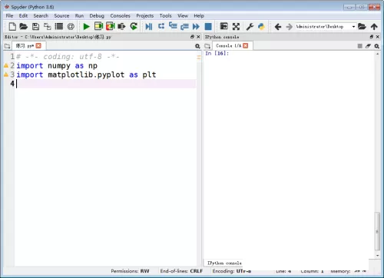Click the coding utf-8 comment line
This screenshot has width=384, height=278.
tap(68, 57)
